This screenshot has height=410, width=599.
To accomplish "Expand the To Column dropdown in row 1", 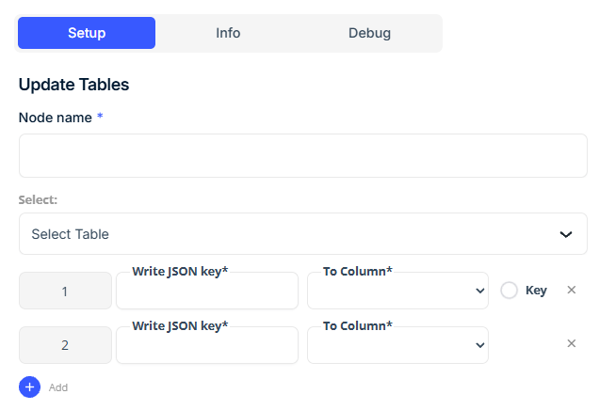I will [x=397, y=291].
